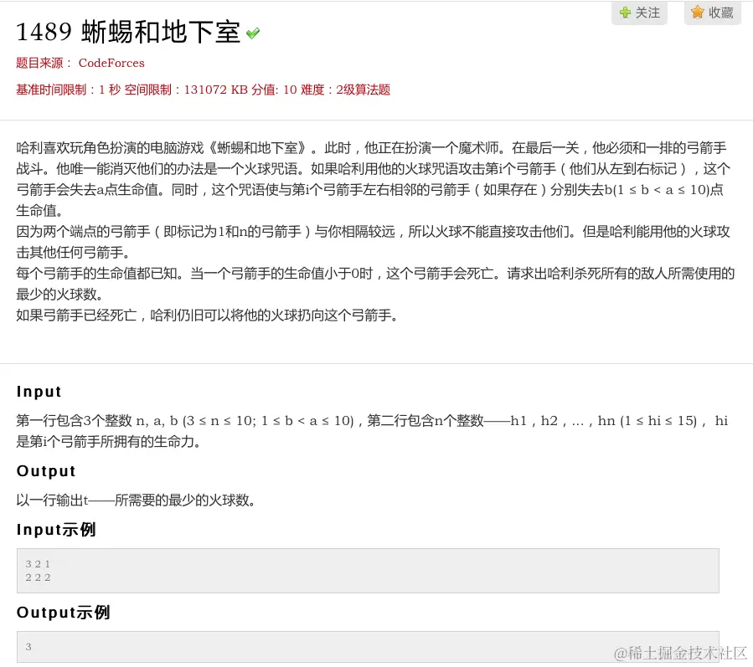Click the line starting 如果弓箭手已经死亡
Viewport: 753px width, 667px height.
pyautogui.click(x=207, y=316)
